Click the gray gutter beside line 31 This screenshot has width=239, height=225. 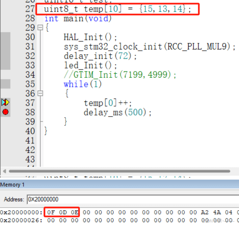point(5,47)
